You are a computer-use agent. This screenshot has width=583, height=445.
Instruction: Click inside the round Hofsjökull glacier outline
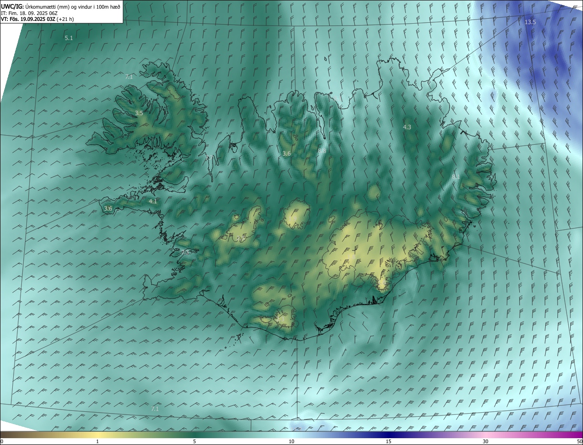click(297, 215)
